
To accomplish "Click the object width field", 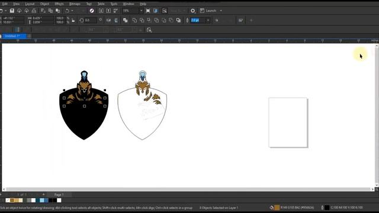I will 43,18.
